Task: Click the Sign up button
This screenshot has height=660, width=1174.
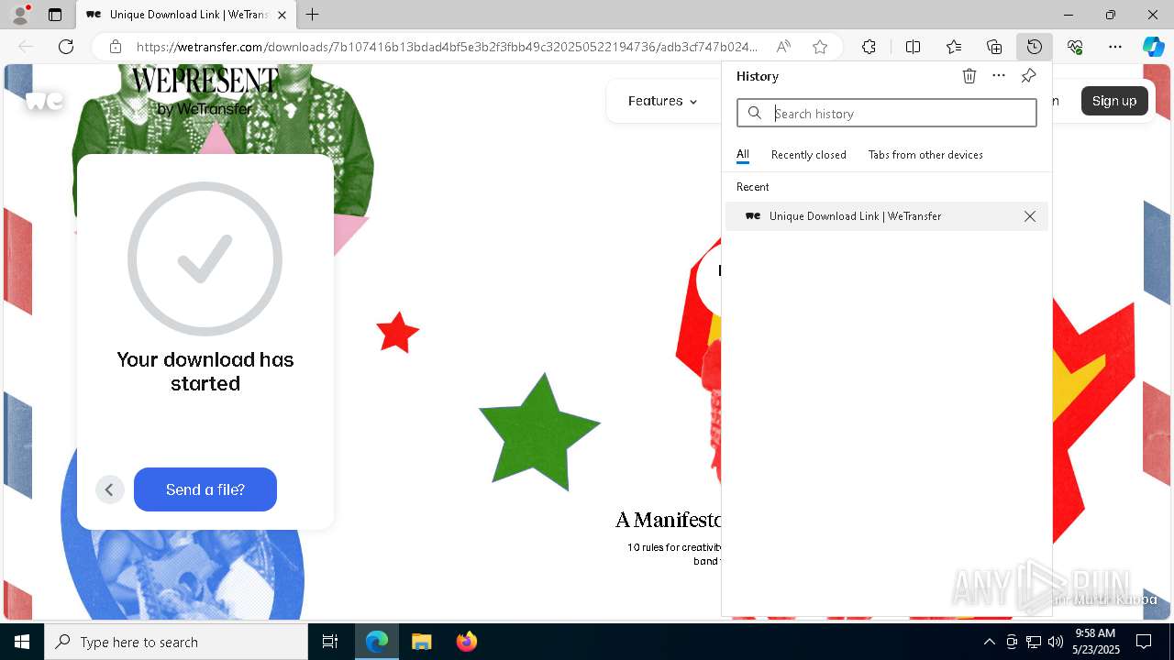Action: tap(1114, 101)
